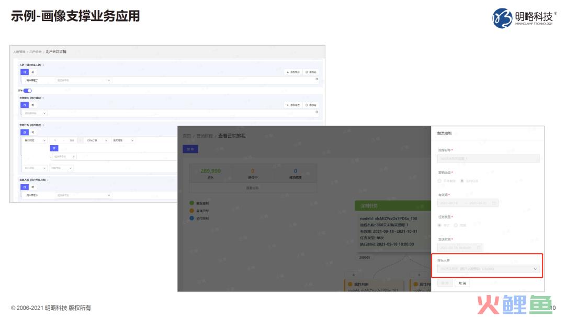Open attribute dropdown in second section row
Image resolution: width=565 pixels, height=317 pixels.
[x=35, y=113]
